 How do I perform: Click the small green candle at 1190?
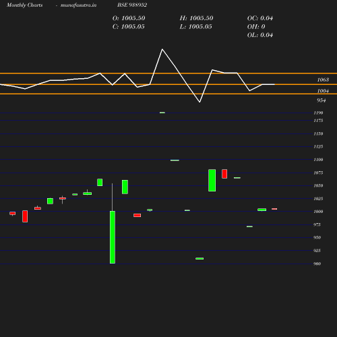162,113
